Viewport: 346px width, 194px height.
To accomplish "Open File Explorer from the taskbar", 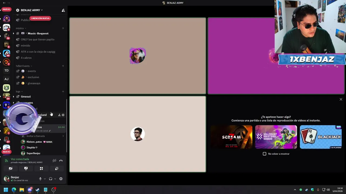I will pos(22,190).
